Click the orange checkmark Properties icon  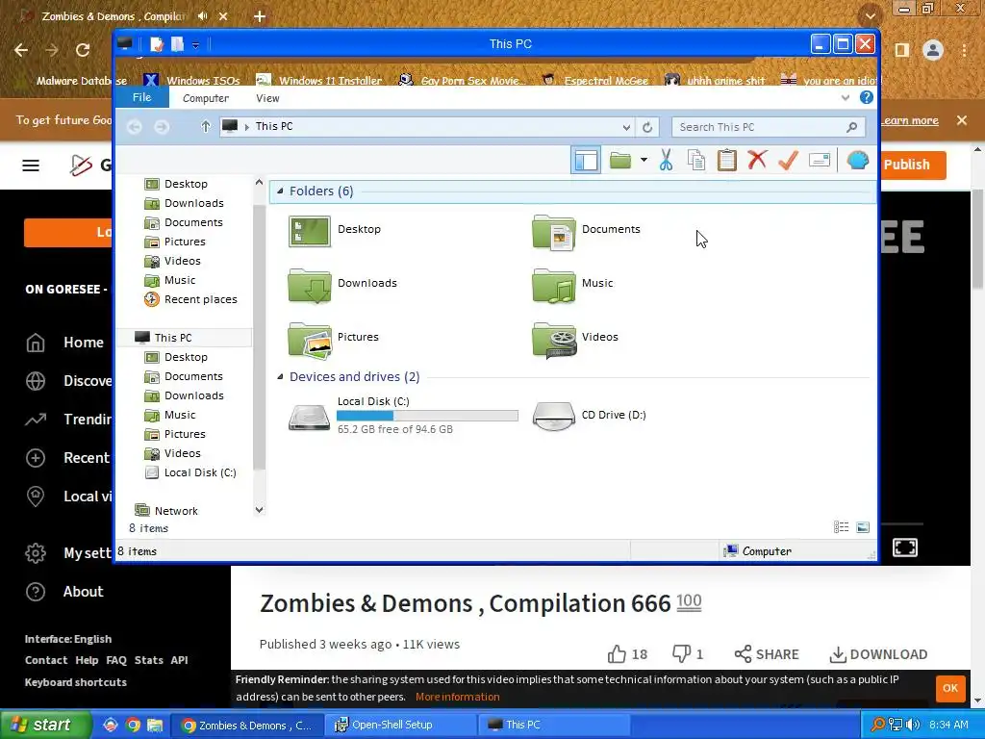click(x=788, y=161)
